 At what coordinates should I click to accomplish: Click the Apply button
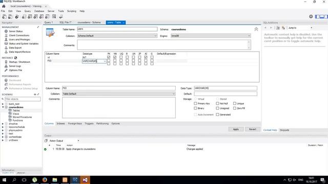236,129
